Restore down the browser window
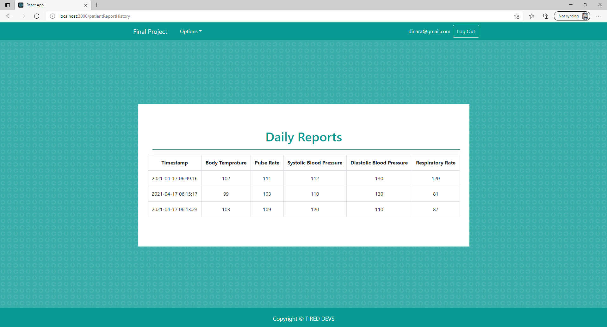This screenshot has height=327, width=607. [x=585, y=5]
